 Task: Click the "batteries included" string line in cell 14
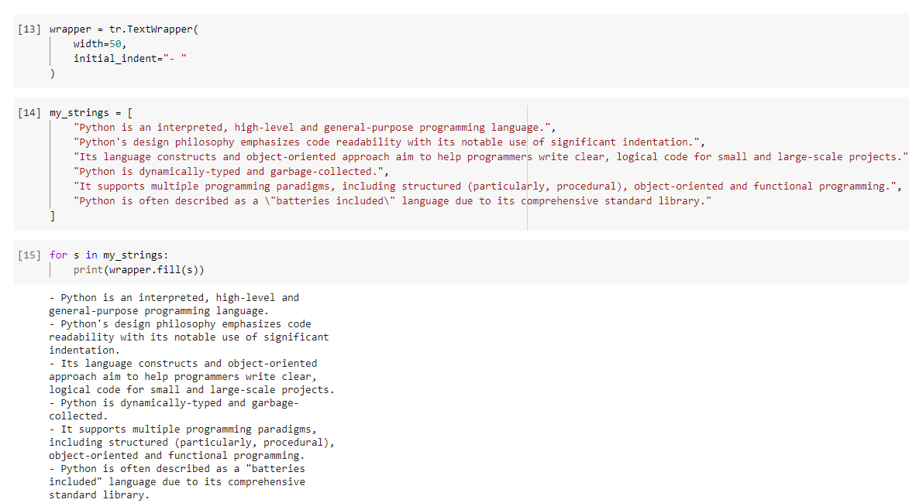[392, 201]
